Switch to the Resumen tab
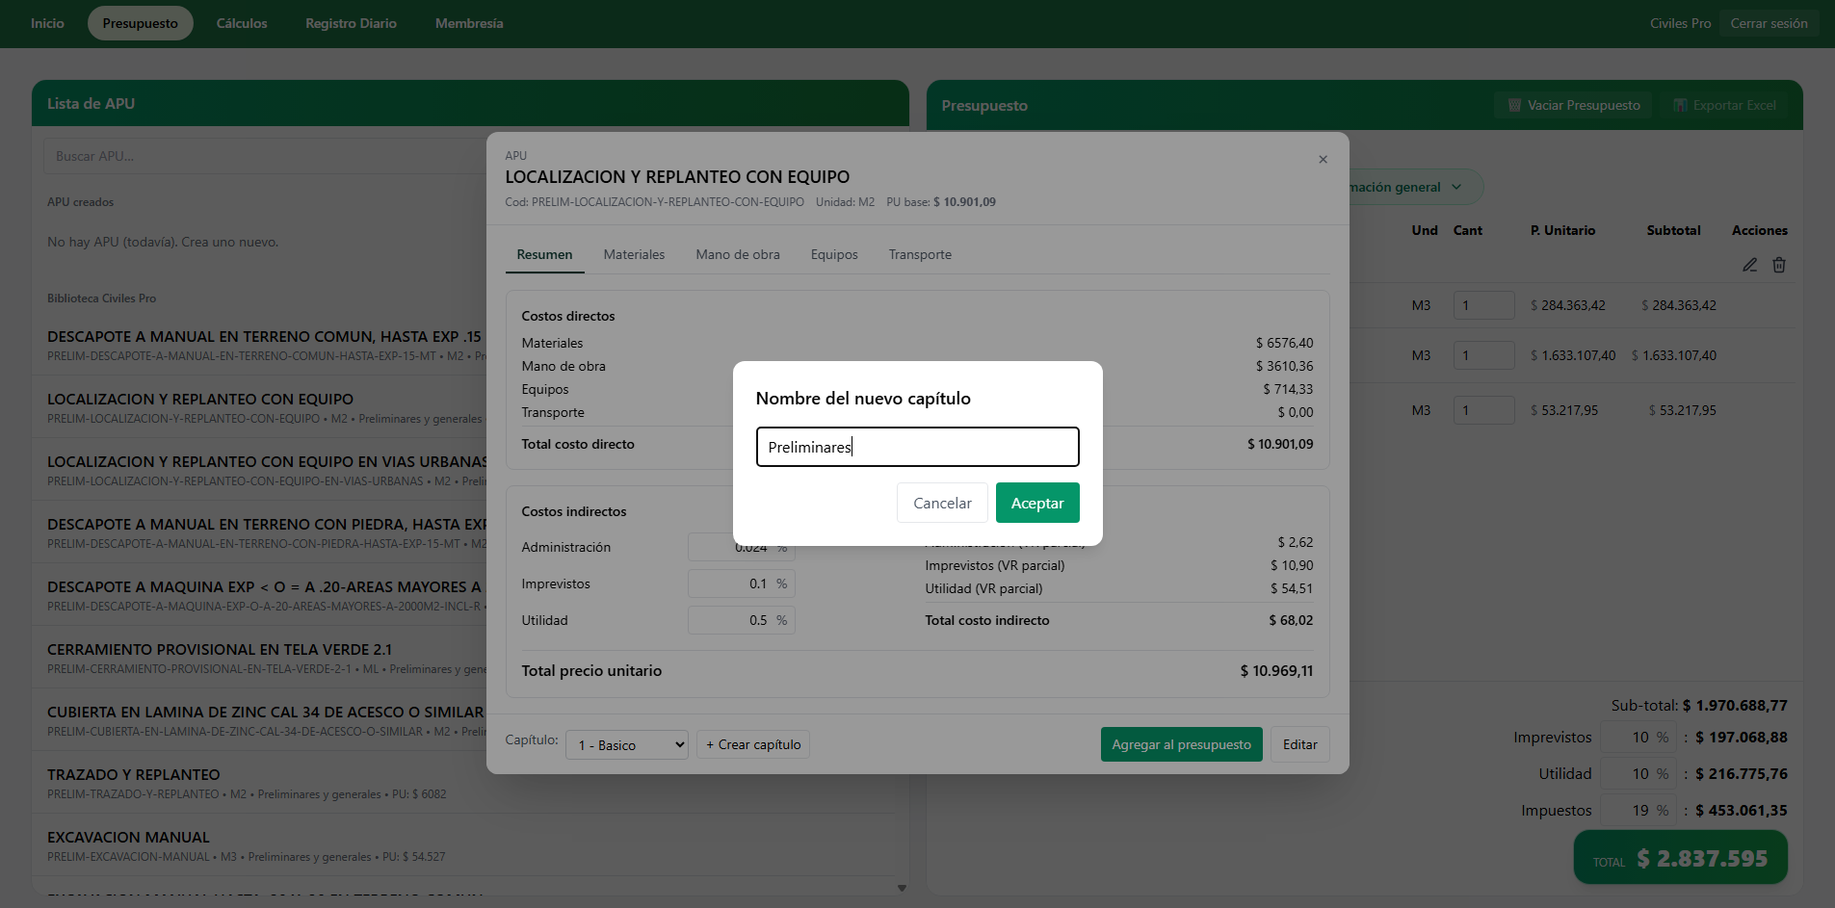The height and width of the screenshot is (908, 1835). click(544, 254)
